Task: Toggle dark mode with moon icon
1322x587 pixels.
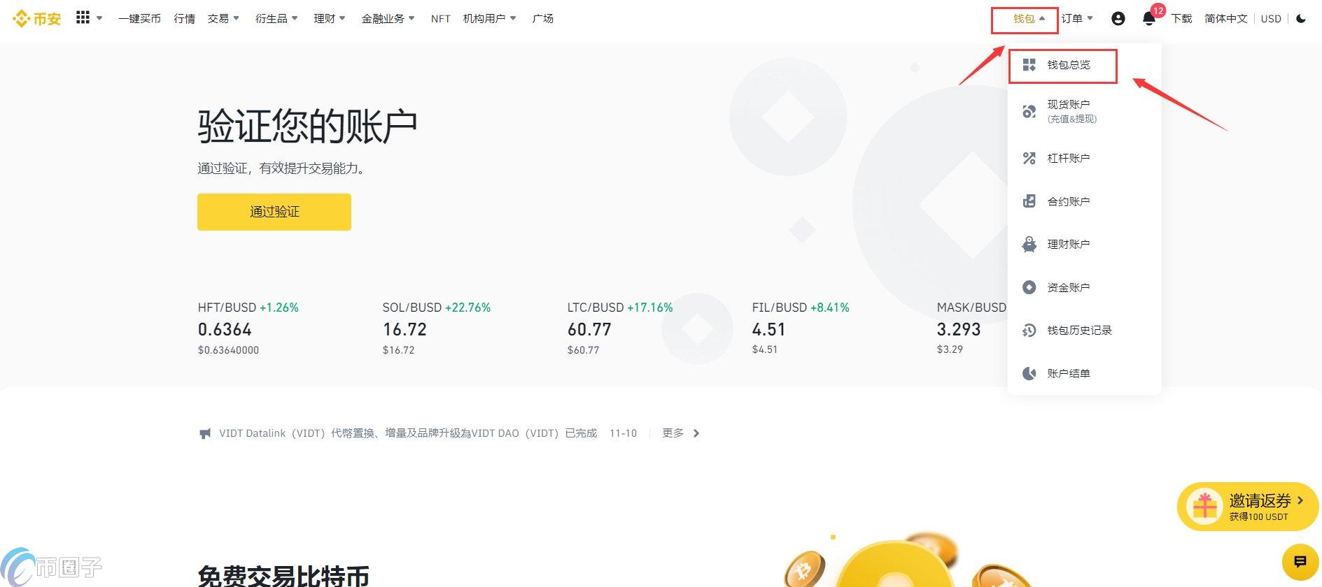Action: point(1301,19)
